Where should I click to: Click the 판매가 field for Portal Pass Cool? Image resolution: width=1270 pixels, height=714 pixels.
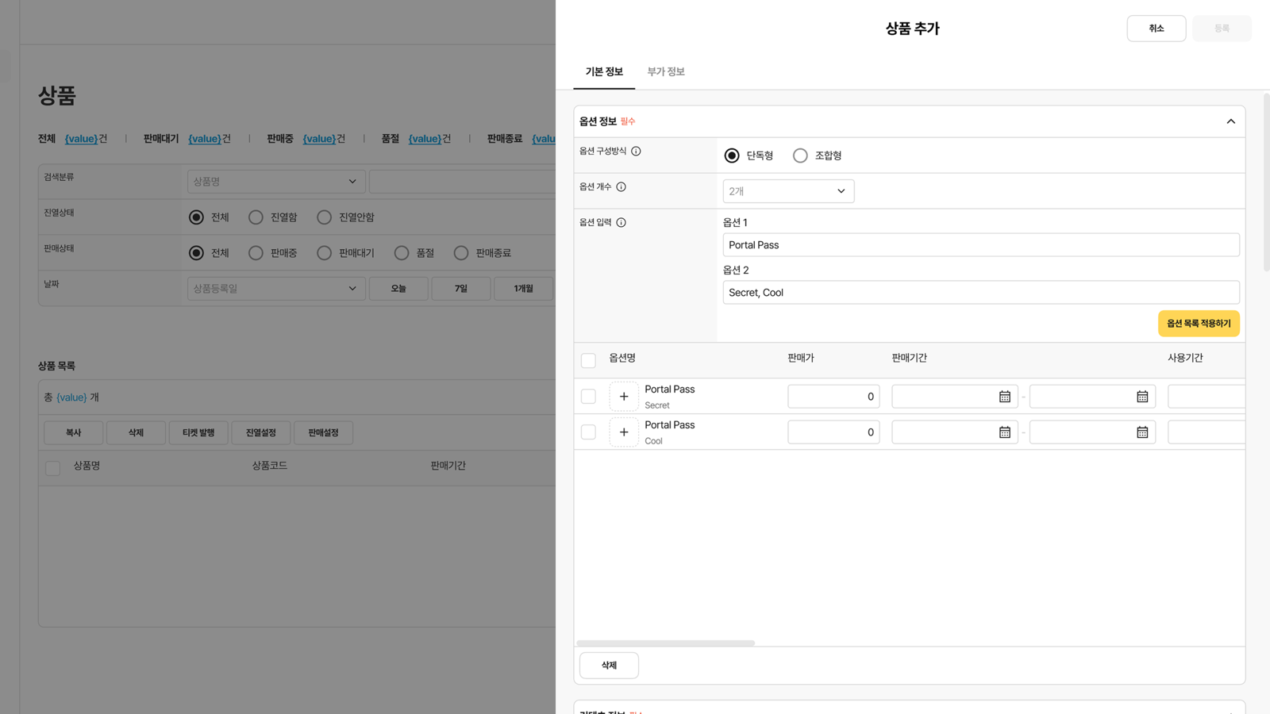click(833, 432)
